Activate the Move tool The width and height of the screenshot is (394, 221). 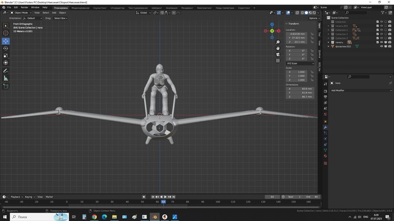[6, 41]
